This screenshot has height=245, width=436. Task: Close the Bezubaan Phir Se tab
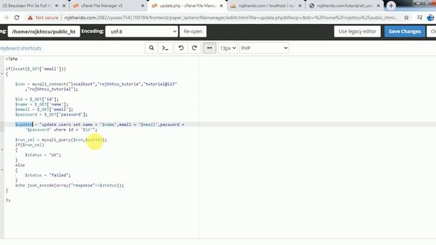(x=64, y=5)
